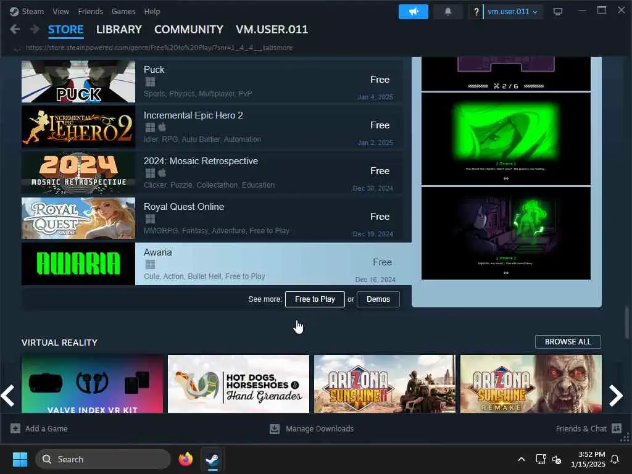
Task: Open the announcements megaphone button
Action: (x=413, y=12)
